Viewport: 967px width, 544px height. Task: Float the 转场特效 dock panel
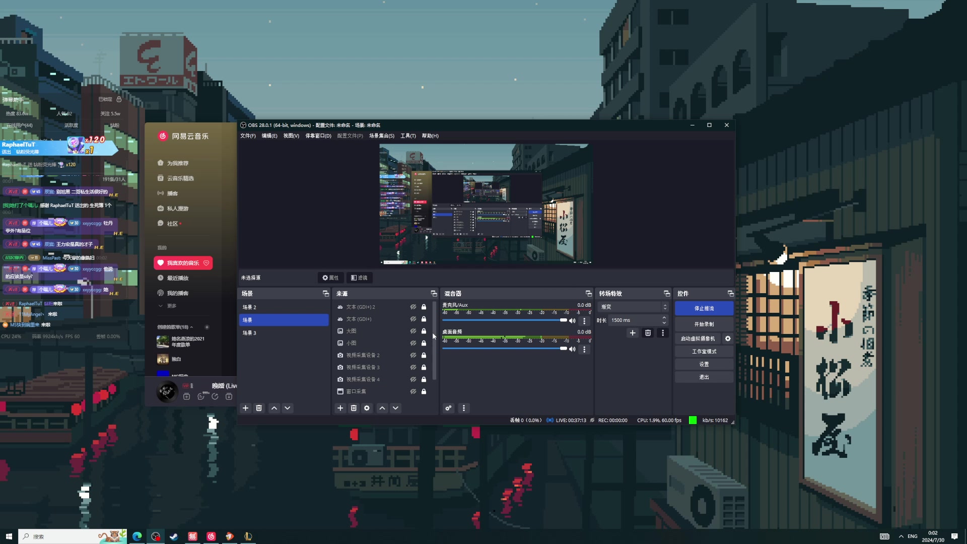[667, 293]
